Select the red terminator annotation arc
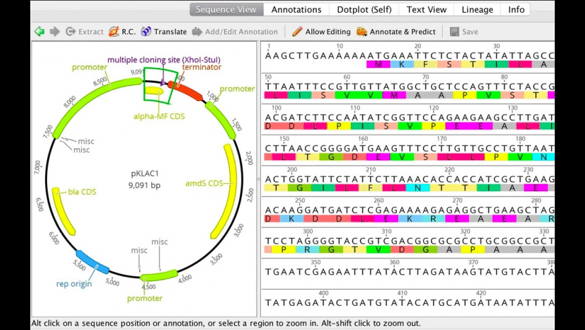Image resolution: width=585 pixels, height=330 pixels. [186, 91]
